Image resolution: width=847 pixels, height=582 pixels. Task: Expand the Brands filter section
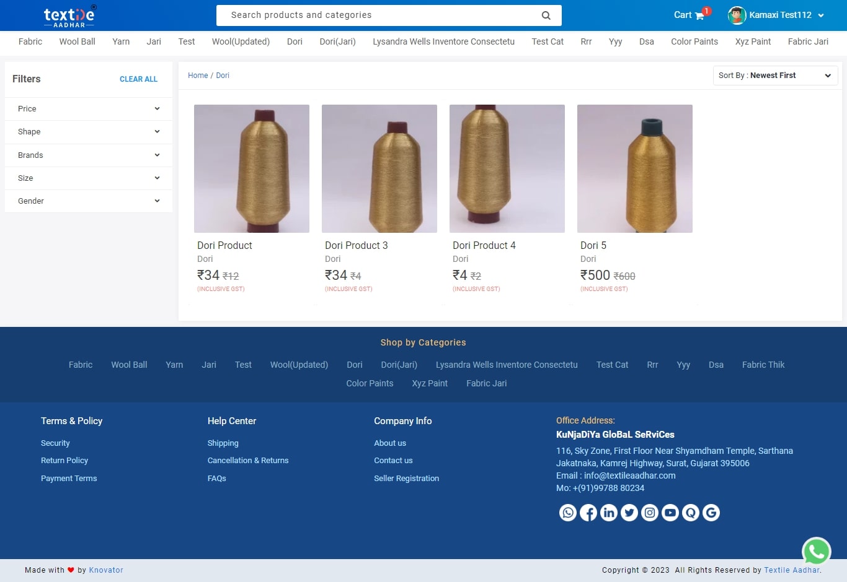pyautogui.click(x=88, y=155)
